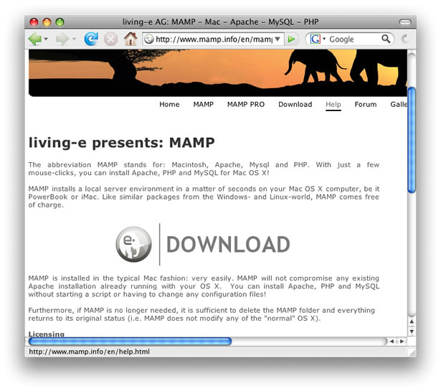Open the Forum navigation link
This screenshot has height=391, width=441.
point(365,104)
